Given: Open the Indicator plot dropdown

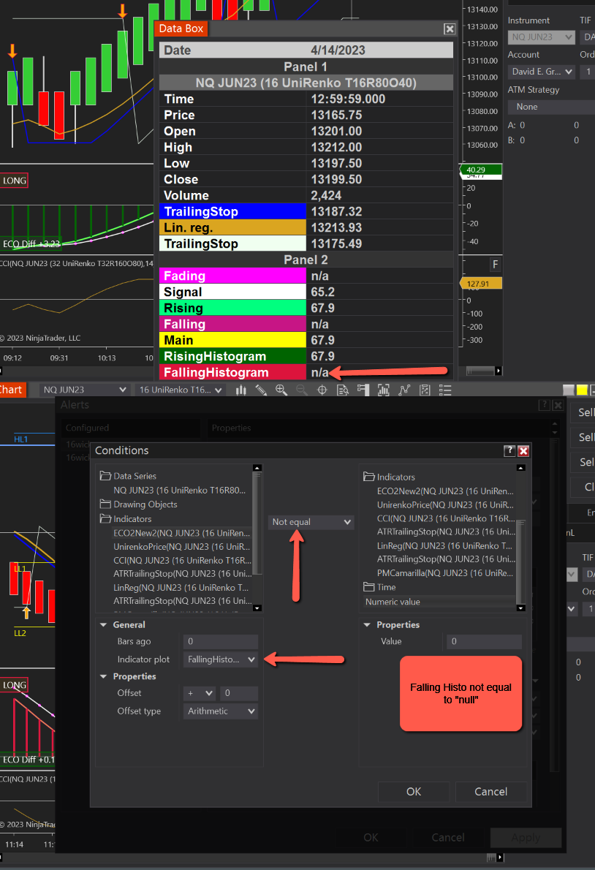Looking at the screenshot, I should pyautogui.click(x=221, y=659).
